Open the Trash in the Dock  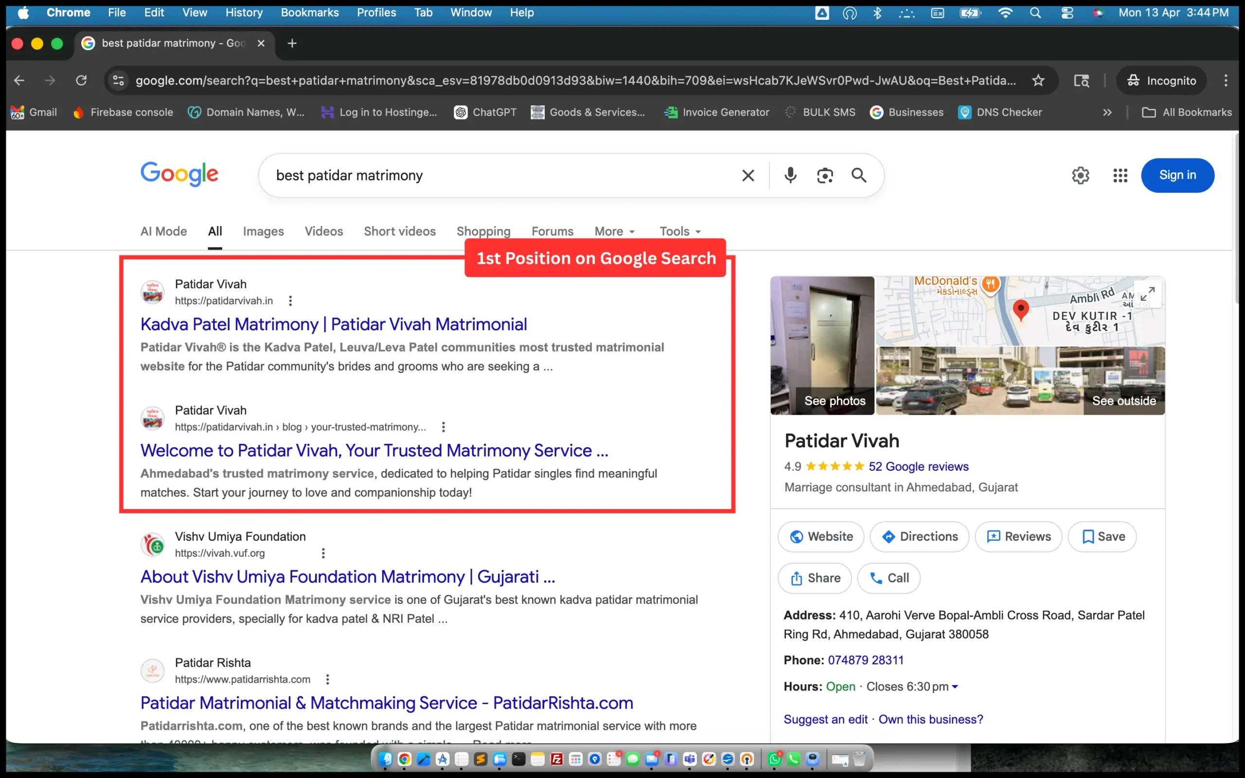pos(860,759)
